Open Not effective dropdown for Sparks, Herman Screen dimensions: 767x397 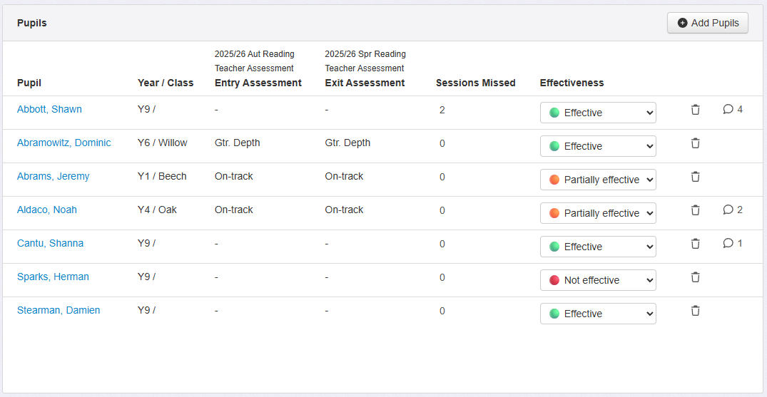pyautogui.click(x=598, y=280)
